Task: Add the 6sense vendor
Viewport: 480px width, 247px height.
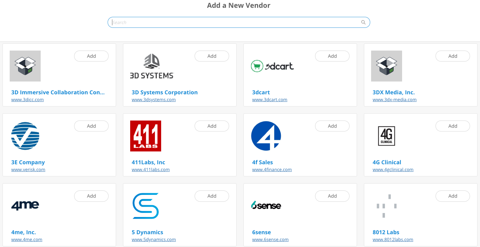Action: tap(332, 196)
